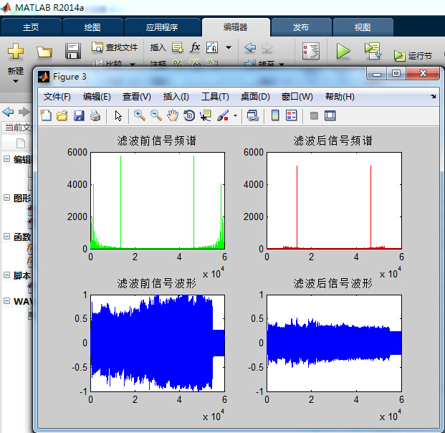This screenshot has height=433, width=445.
Task: Click the fixed-point fi icon
Action: [212, 47]
